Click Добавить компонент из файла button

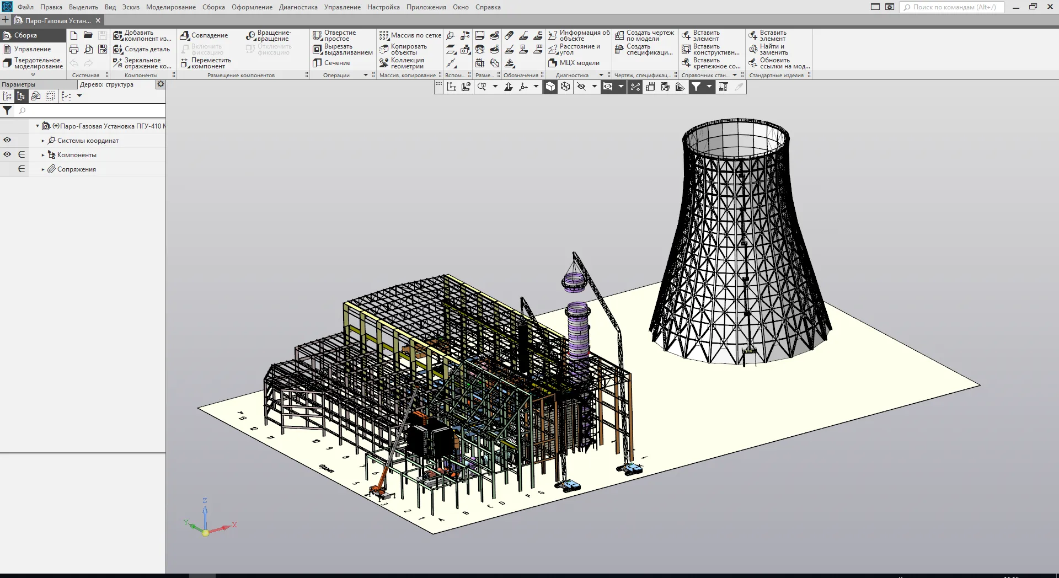tap(142, 35)
